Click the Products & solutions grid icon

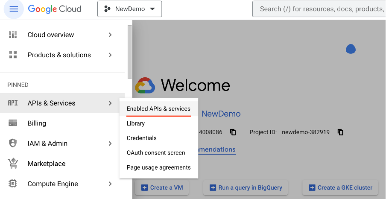13,55
